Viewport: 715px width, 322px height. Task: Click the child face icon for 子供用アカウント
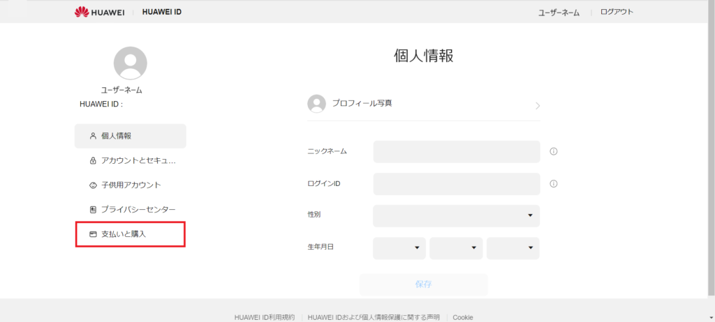(93, 185)
